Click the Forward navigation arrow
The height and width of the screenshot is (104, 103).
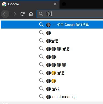point(14,14)
